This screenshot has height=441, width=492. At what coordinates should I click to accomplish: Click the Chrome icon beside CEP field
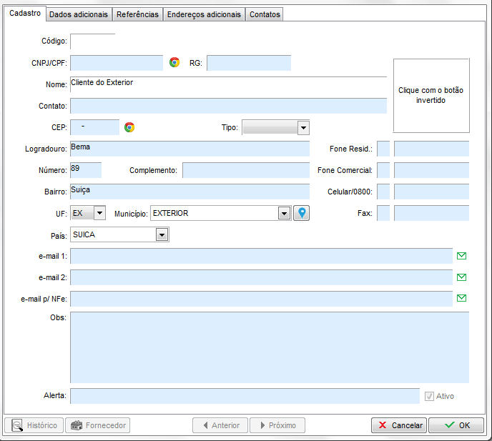tap(129, 127)
